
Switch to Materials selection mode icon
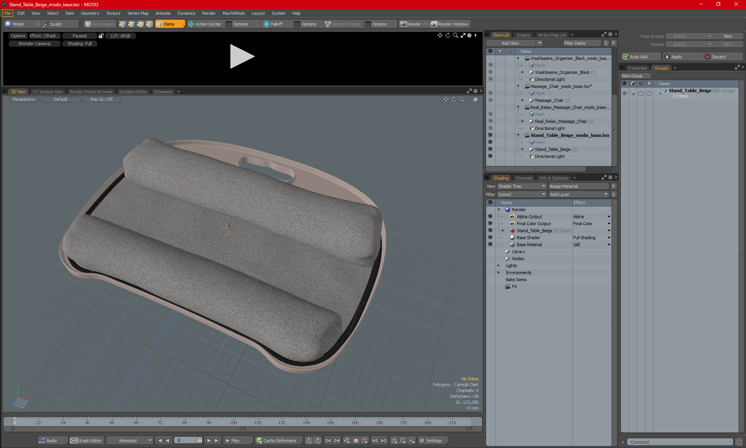coord(149,24)
